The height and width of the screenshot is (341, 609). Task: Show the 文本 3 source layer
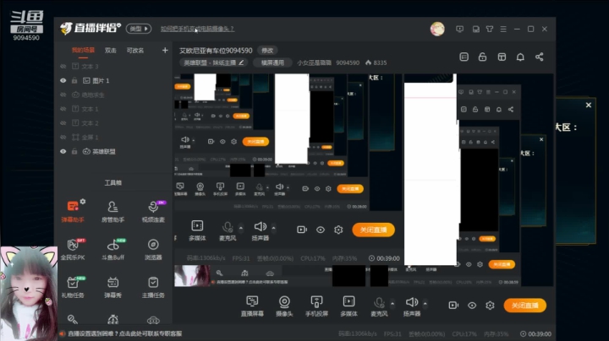[x=63, y=67]
